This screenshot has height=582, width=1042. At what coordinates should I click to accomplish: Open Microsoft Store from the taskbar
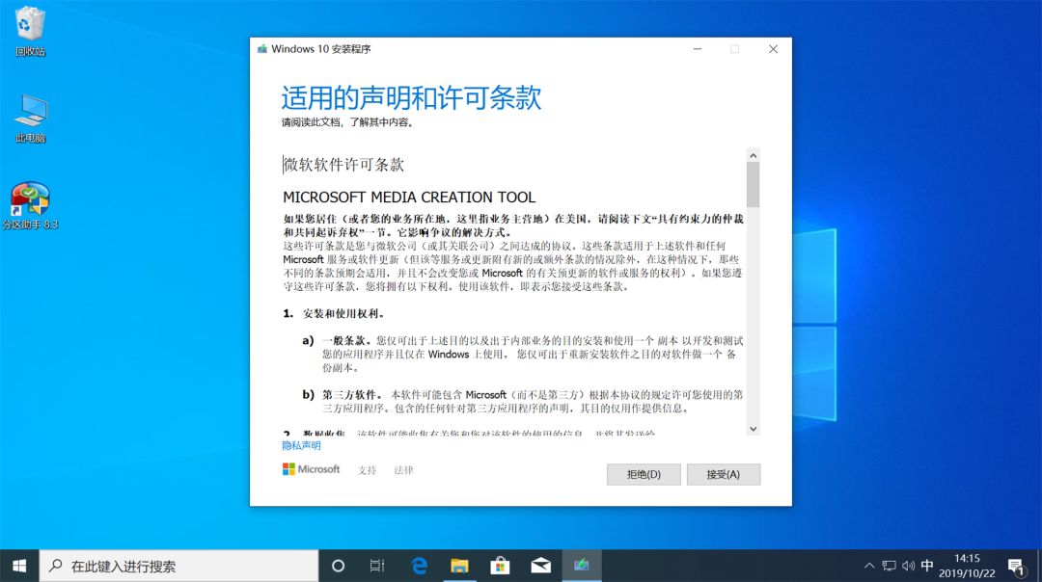(x=500, y=566)
